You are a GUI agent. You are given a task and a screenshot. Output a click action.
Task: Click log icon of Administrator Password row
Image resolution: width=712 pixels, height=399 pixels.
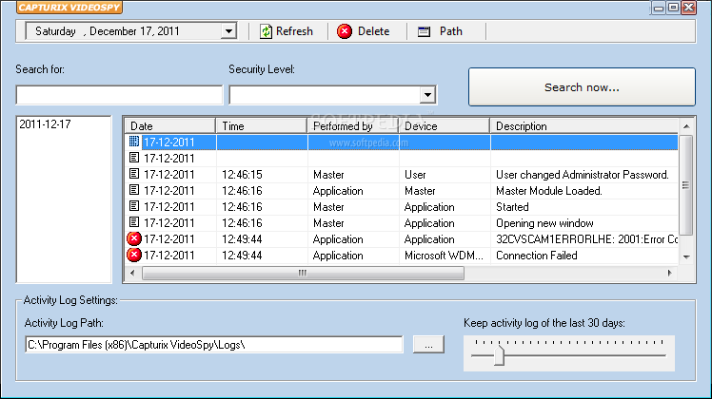click(x=134, y=174)
